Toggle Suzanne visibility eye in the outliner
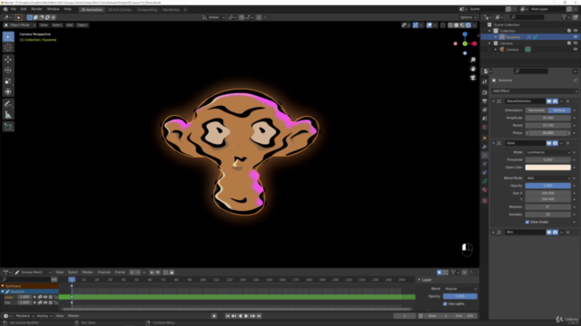581x326 pixels. tap(576, 37)
